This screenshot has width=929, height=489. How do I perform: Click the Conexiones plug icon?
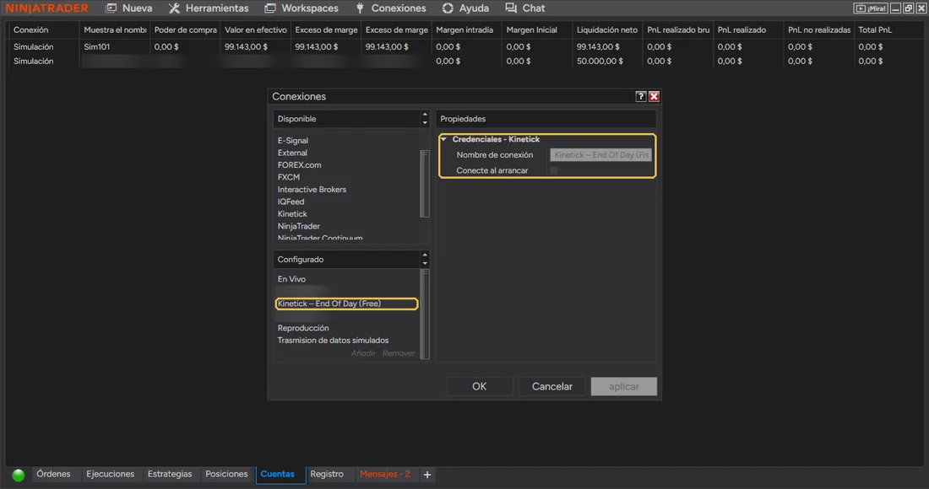[x=360, y=8]
